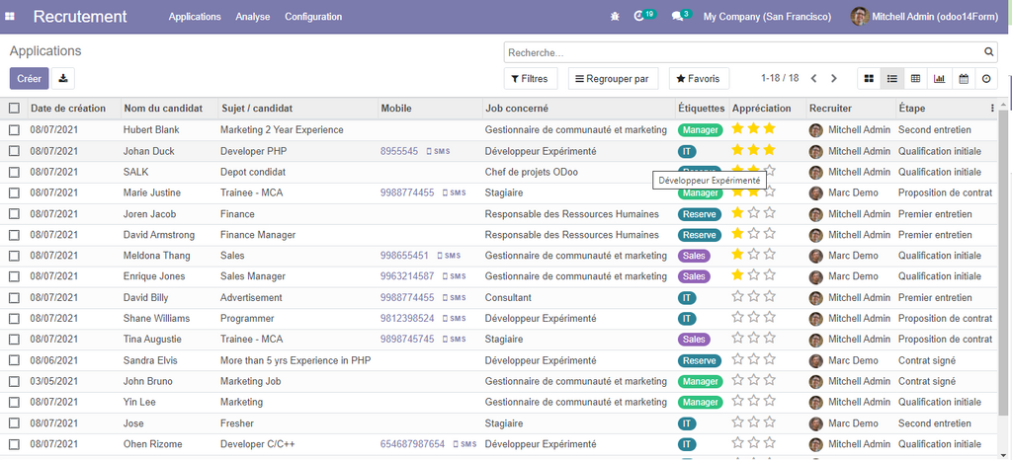The width and height of the screenshot is (1012, 460).
Task: Switch to Graph chart view
Action: (x=939, y=79)
